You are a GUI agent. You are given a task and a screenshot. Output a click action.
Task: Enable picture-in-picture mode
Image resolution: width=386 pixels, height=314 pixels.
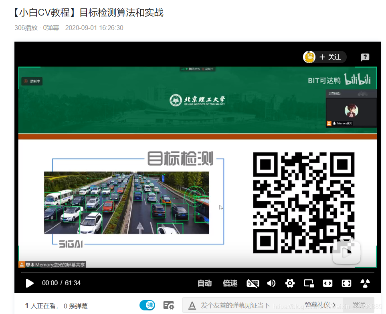[x=309, y=283]
